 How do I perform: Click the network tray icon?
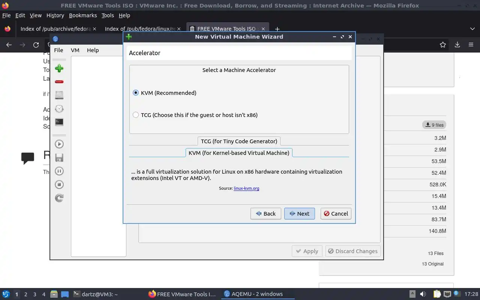pos(447,294)
